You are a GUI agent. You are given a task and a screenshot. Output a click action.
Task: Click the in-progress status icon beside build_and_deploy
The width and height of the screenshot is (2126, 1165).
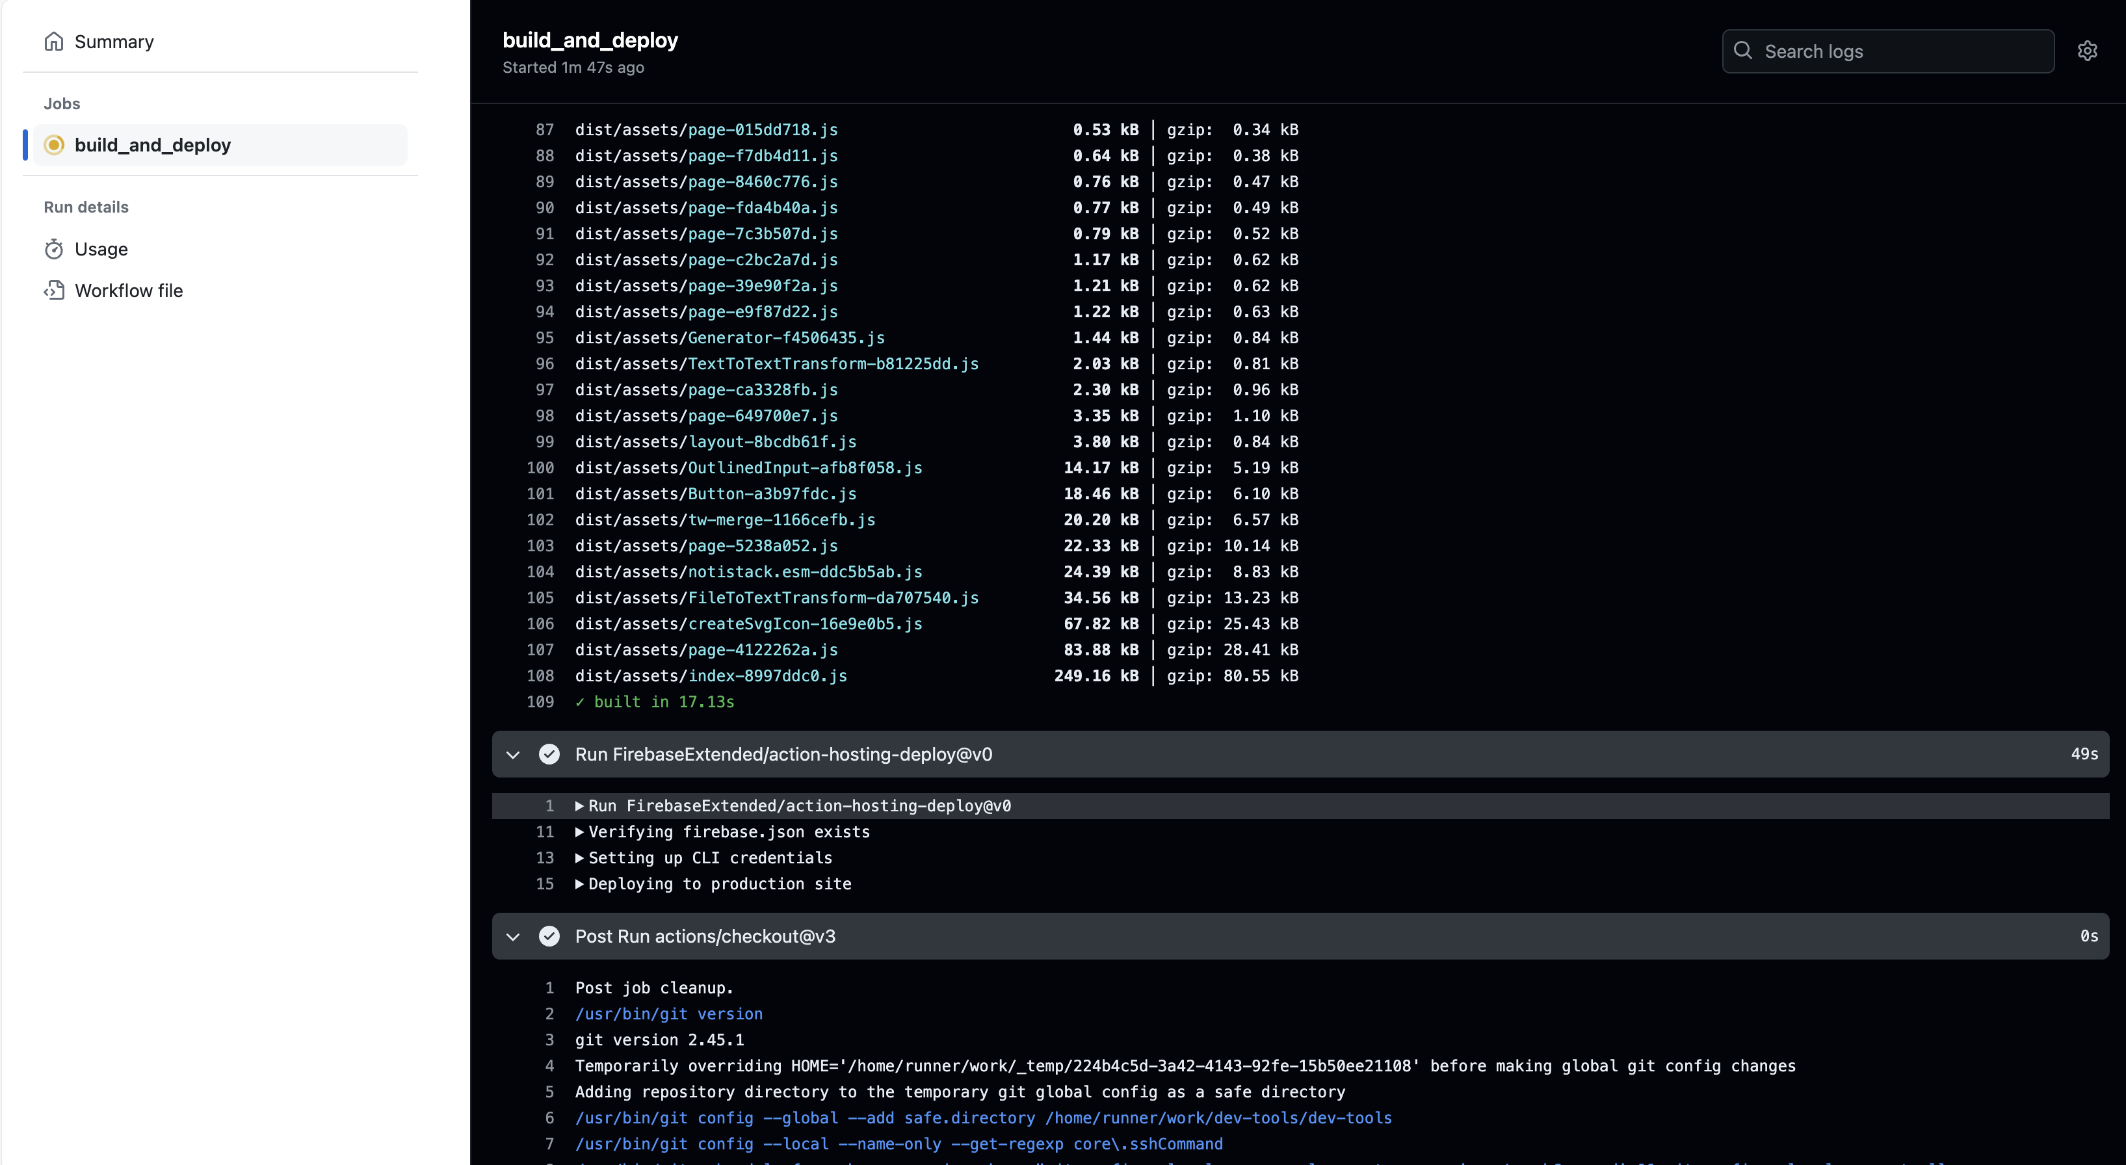tap(54, 145)
